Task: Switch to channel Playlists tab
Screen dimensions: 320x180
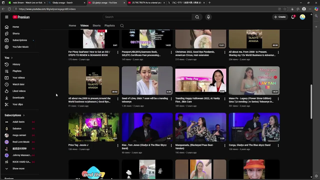Action: tap(109, 25)
